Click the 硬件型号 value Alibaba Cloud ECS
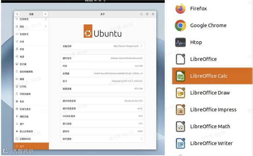The height and width of the screenshot is (156, 253). (126, 58)
